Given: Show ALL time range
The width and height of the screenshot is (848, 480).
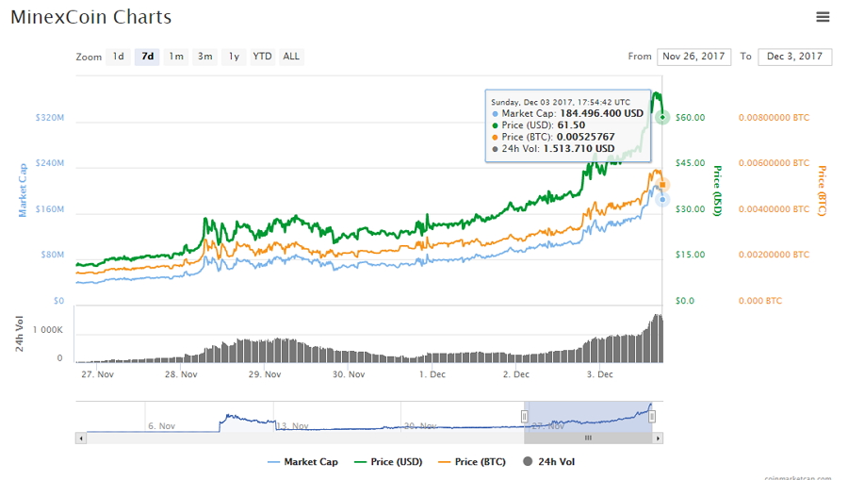Looking at the screenshot, I should click(x=291, y=57).
